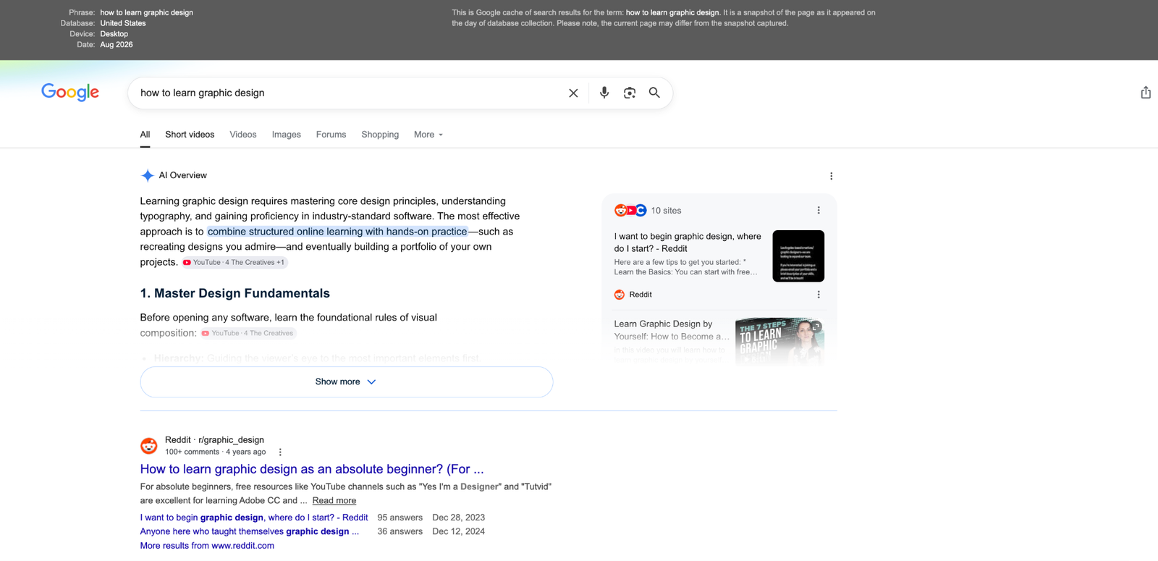Click the Google logo
This screenshot has width=1158, height=561.
(70, 92)
